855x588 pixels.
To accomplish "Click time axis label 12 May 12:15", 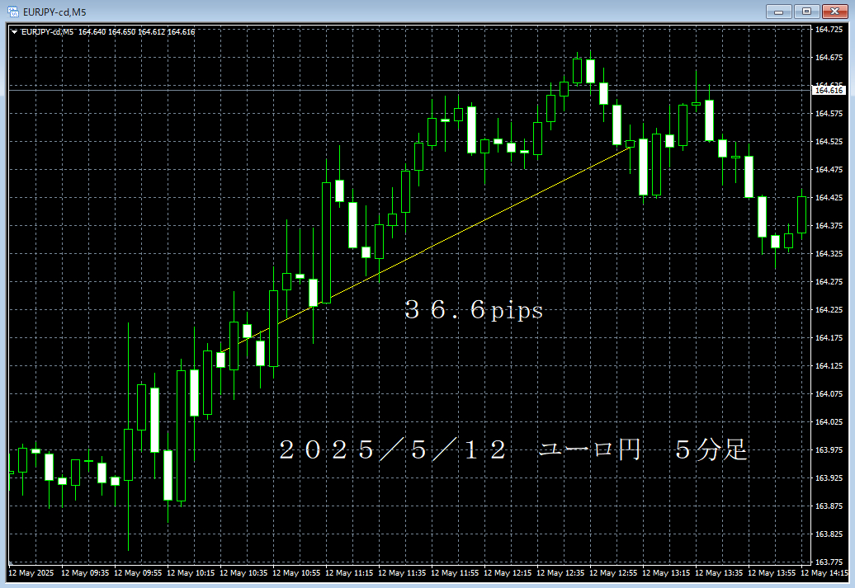I will click(x=508, y=572).
